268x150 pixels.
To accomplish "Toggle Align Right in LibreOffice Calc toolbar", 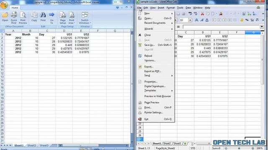I will (x=224, y=20).
